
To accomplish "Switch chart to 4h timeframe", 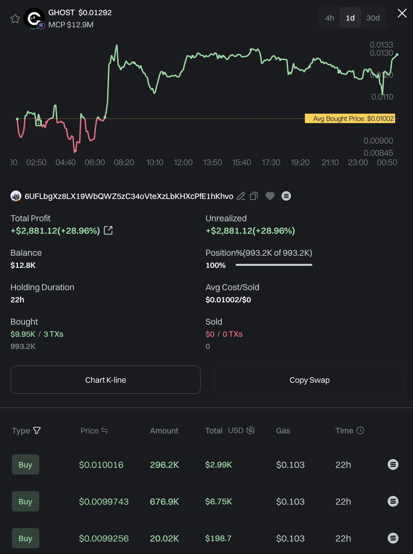I will pyautogui.click(x=330, y=18).
